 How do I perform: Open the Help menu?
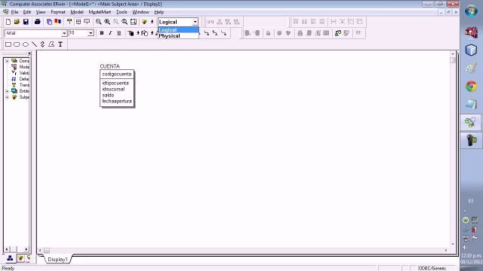coord(159,12)
